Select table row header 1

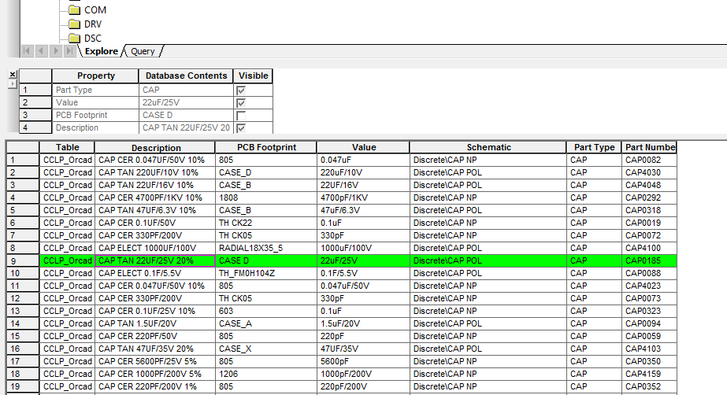pos(23,160)
